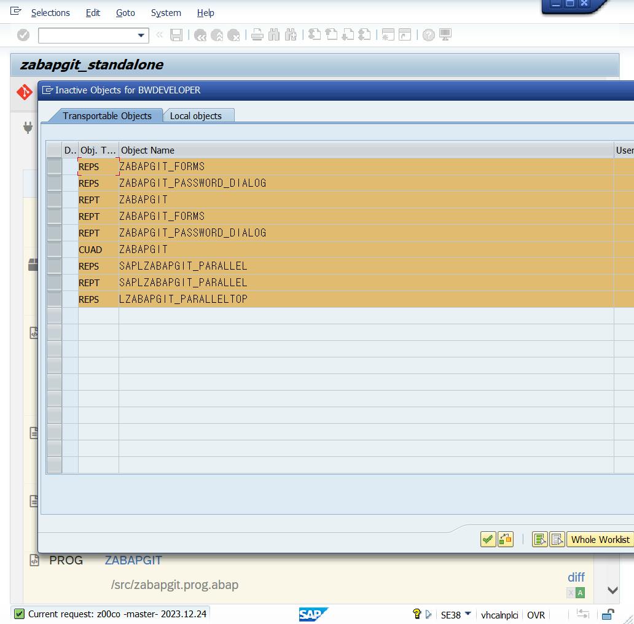Click the Last Page icon
The width and height of the screenshot is (634, 624).
point(364,35)
